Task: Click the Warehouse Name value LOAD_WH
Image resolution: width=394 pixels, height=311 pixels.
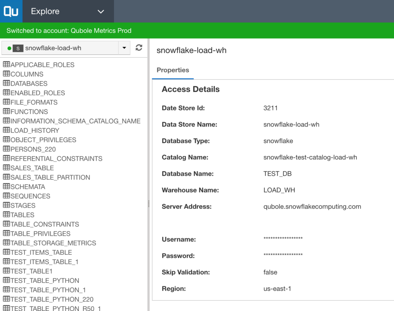Action: (x=279, y=190)
